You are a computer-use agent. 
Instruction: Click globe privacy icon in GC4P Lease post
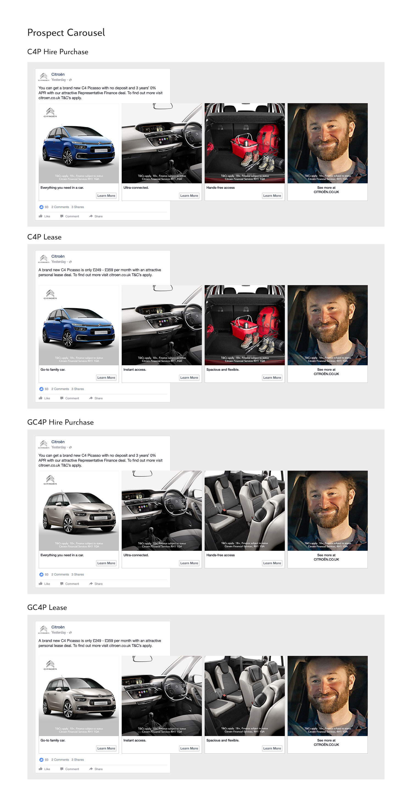click(x=71, y=633)
